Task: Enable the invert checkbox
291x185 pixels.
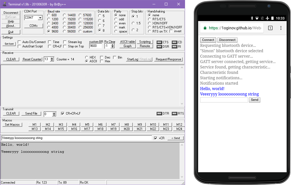Action: (171, 31)
